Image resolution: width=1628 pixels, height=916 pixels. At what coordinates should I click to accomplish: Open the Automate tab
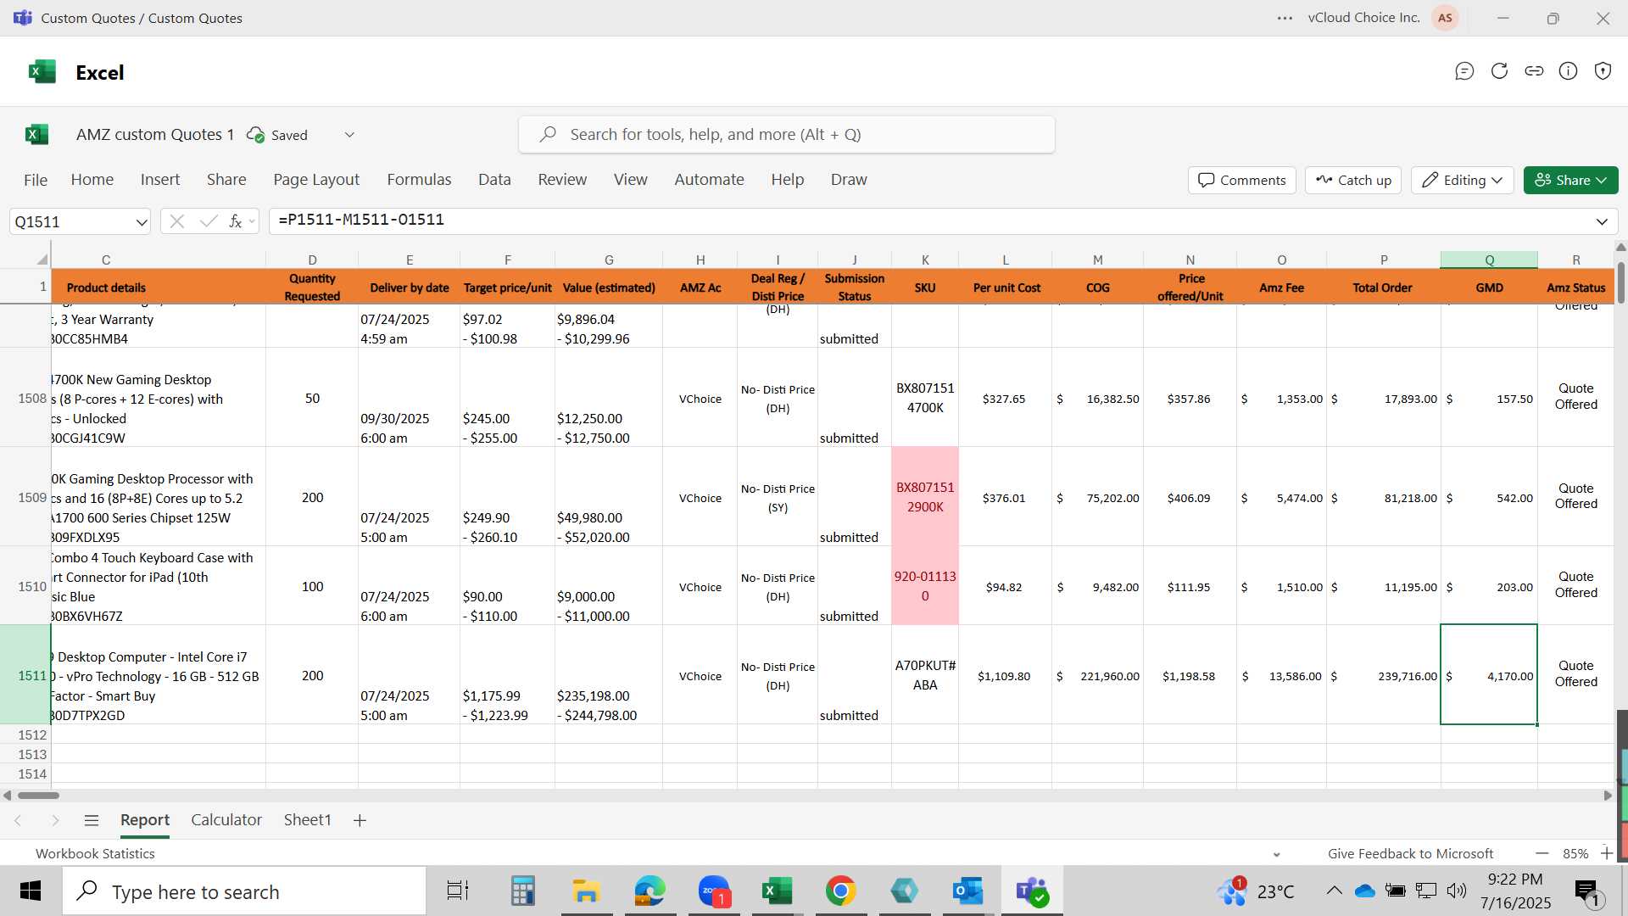click(709, 180)
